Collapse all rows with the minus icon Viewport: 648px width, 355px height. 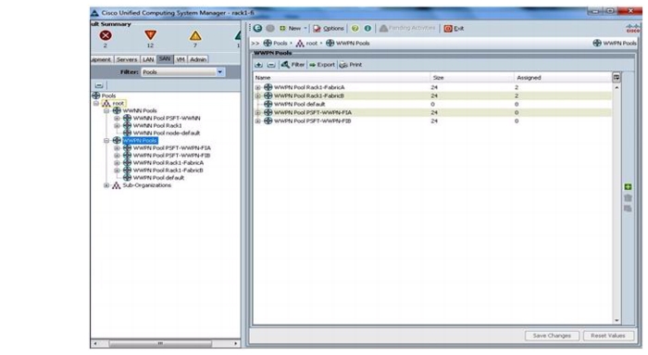tap(271, 65)
